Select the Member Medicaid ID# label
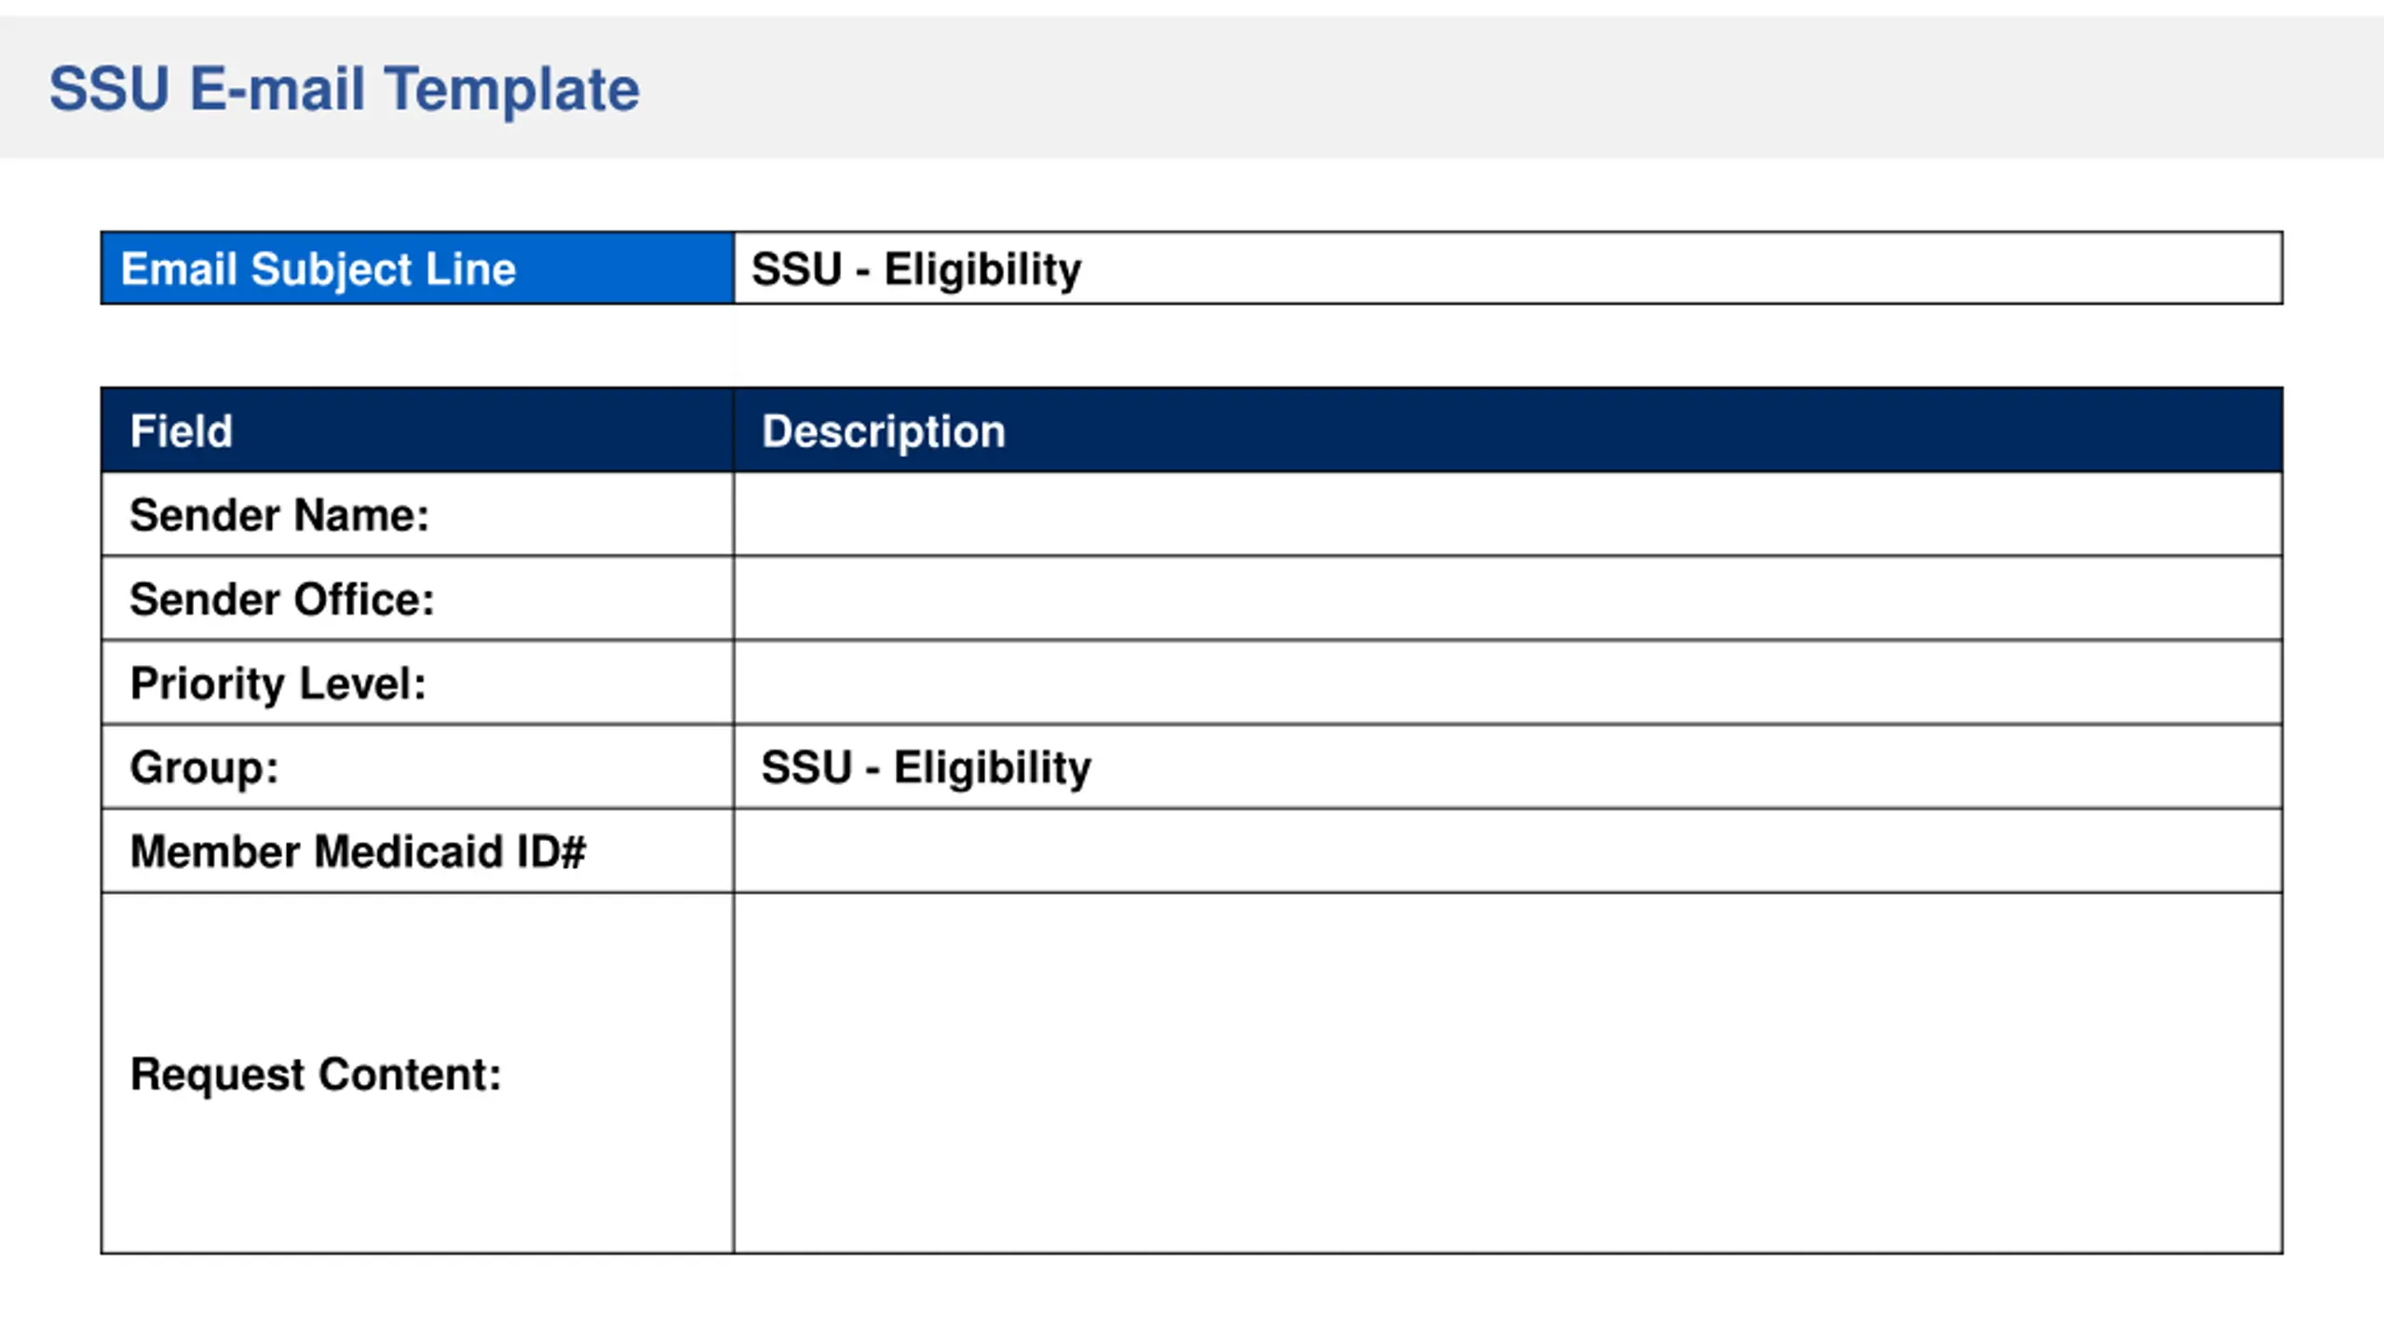2384x1341 pixels. 358,851
